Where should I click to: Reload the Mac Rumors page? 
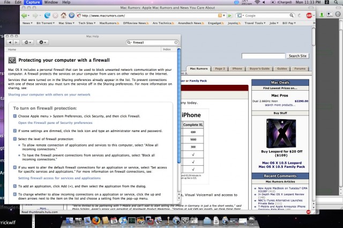(47, 16)
